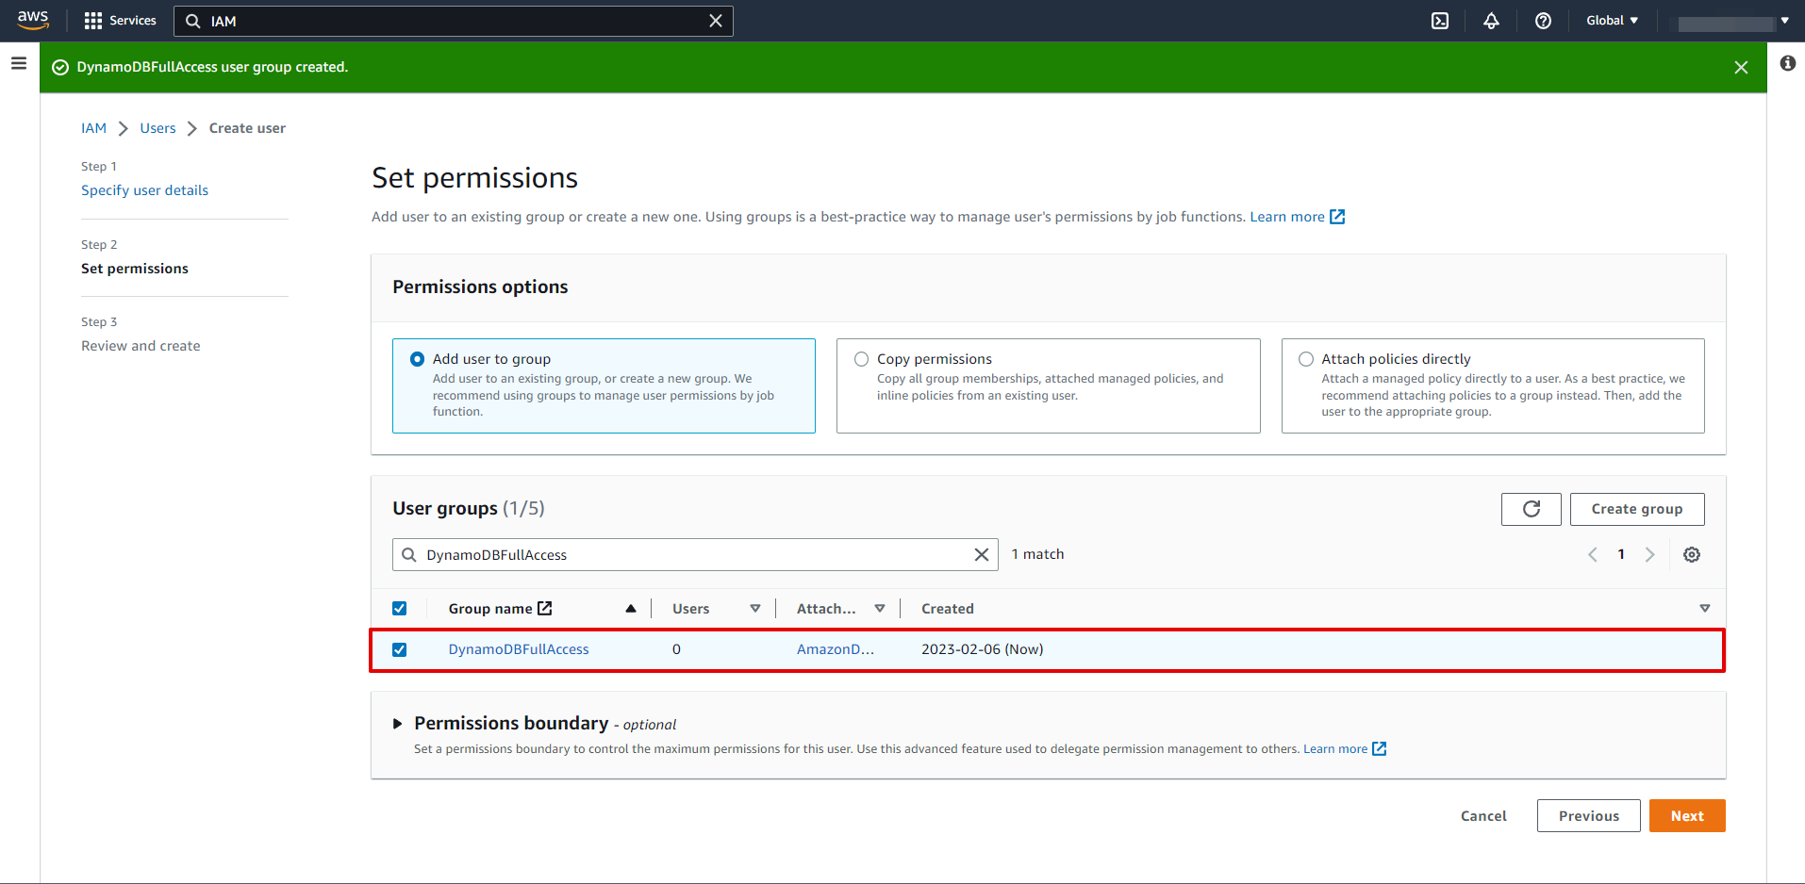Launch CloudShell from the top bar
The image size is (1805, 884).
coord(1440,21)
